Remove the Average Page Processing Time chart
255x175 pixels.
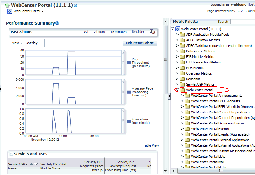pyautogui.click(x=123, y=82)
